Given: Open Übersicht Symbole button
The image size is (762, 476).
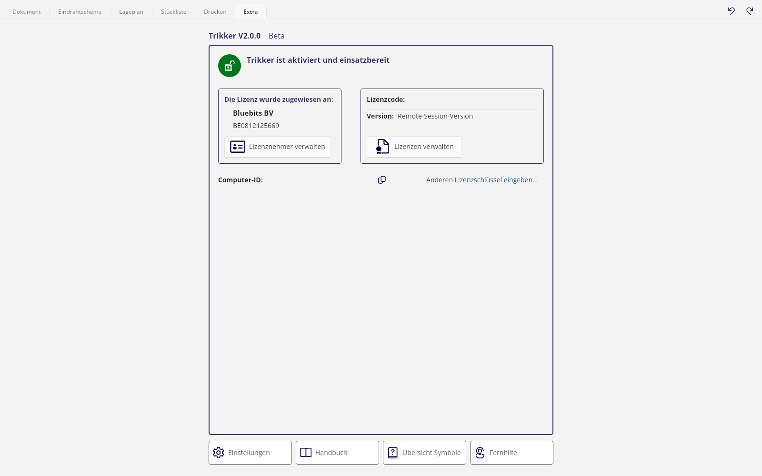Looking at the screenshot, I should [x=424, y=453].
